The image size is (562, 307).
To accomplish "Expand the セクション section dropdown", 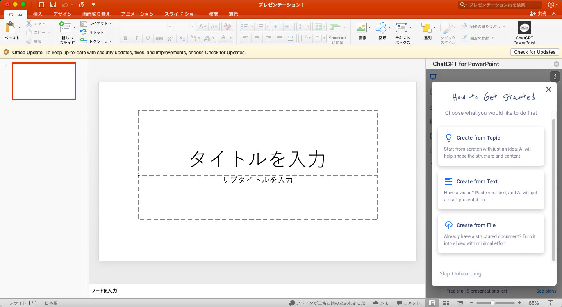I will (x=96, y=41).
